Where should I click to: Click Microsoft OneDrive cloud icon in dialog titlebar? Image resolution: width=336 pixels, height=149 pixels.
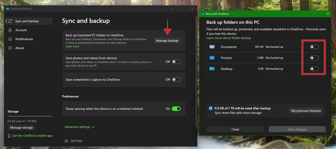pyautogui.click(x=203, y=14)
